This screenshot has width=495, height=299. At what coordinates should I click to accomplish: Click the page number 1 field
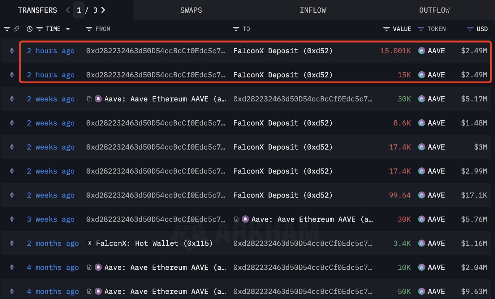coord(79,10)
